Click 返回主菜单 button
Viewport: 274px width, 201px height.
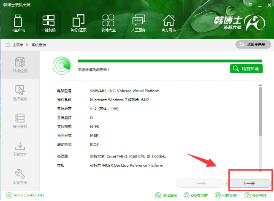tap(253, 44)
